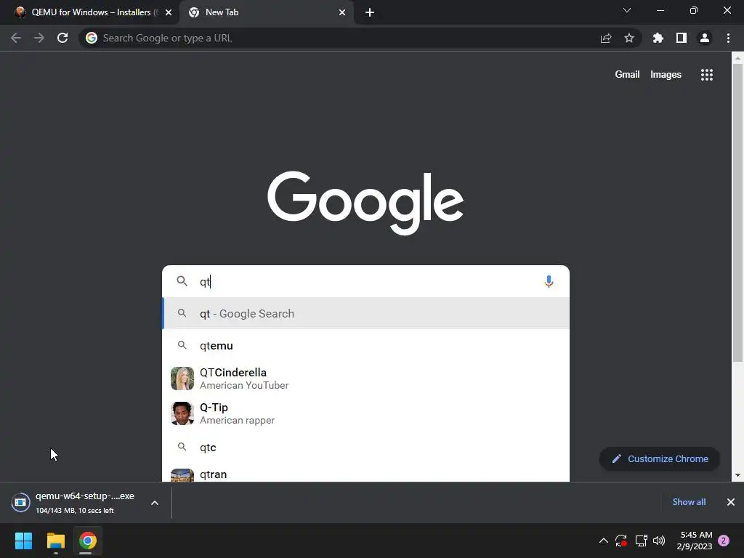Pick the qtemu suggestion

366,345
